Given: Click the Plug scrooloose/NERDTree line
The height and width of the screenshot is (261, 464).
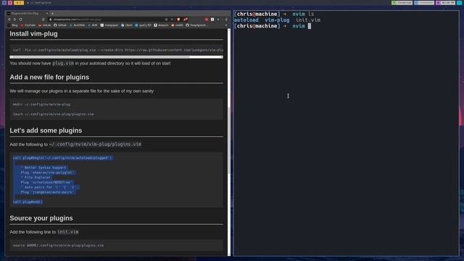Looking at the screenshot, I should [x=46, y=183].
